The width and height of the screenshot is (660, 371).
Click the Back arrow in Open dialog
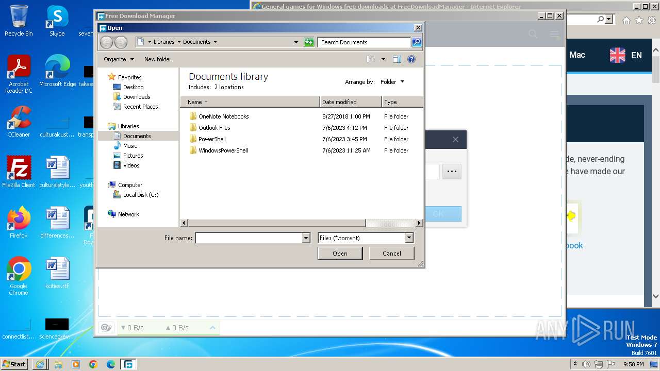point(106,42)
